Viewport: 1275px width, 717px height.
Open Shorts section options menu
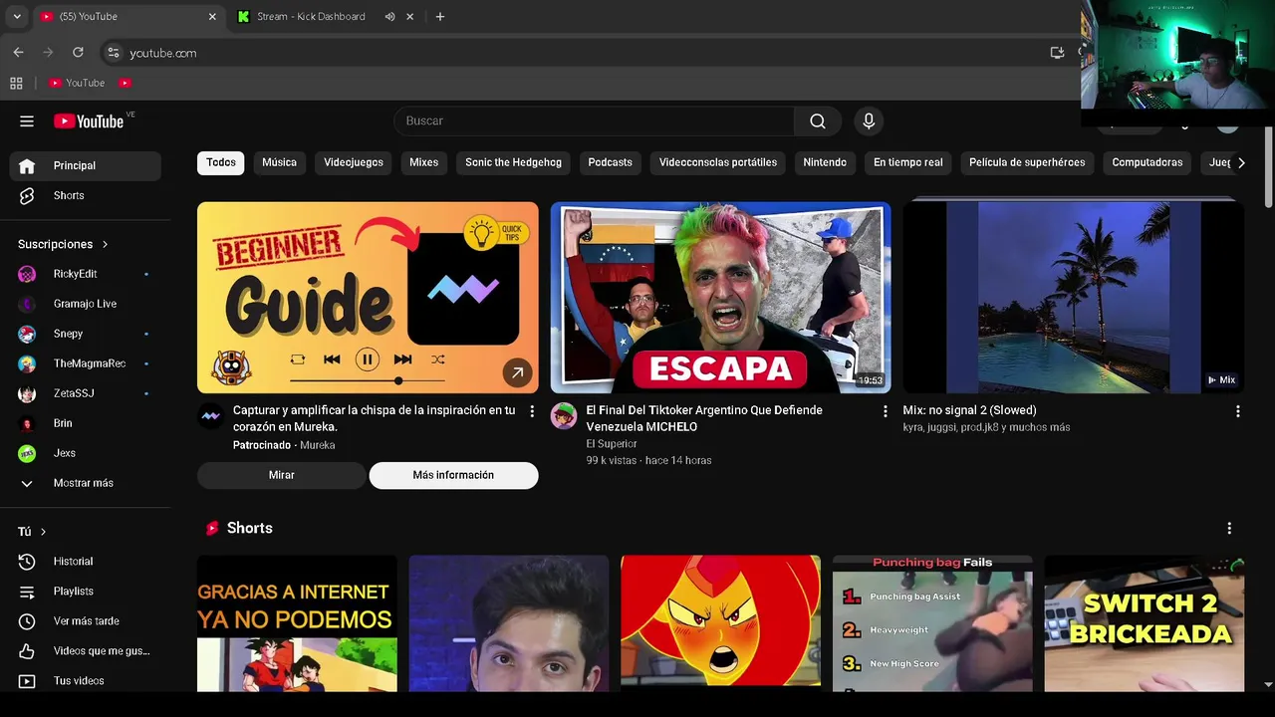tap(1229, 529)
